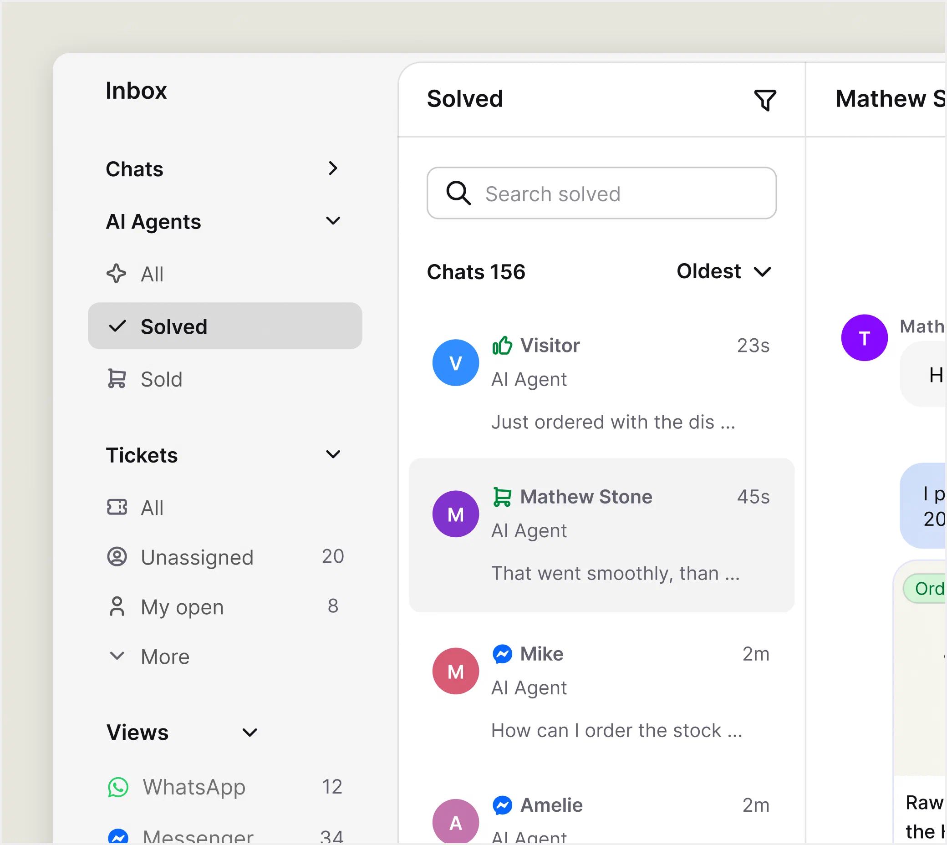Expand the Chats section chevron
Viewport: 947px width, 845px height.
tap(332, 168)
